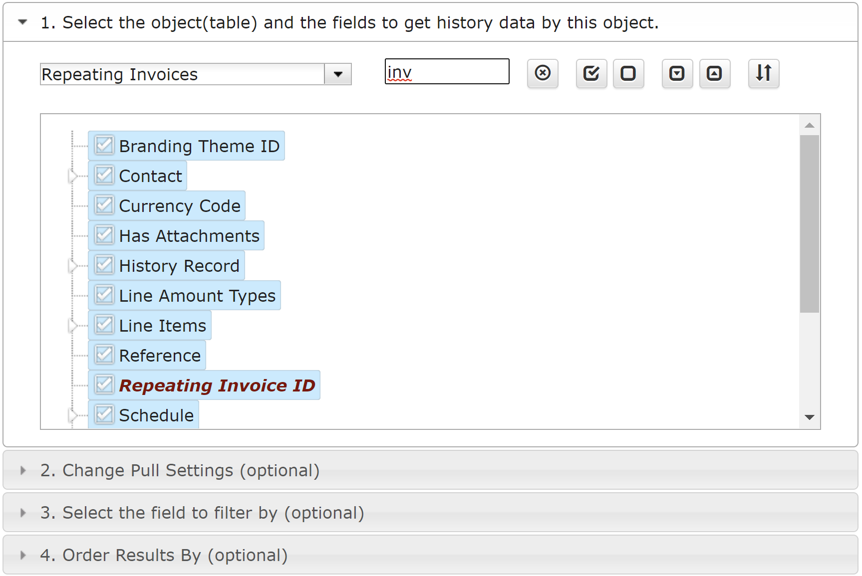Click the check all fields icon

[591, 73]
